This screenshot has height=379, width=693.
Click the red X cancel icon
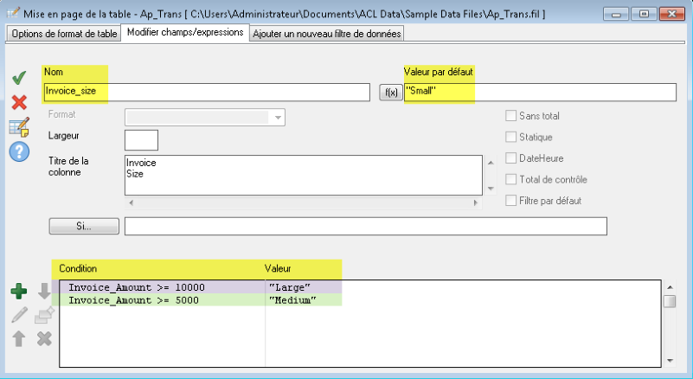(19, 103)
